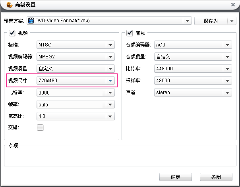Open the 采样率 48000 dropdown
240x187 pixels.
coord(227,81)
